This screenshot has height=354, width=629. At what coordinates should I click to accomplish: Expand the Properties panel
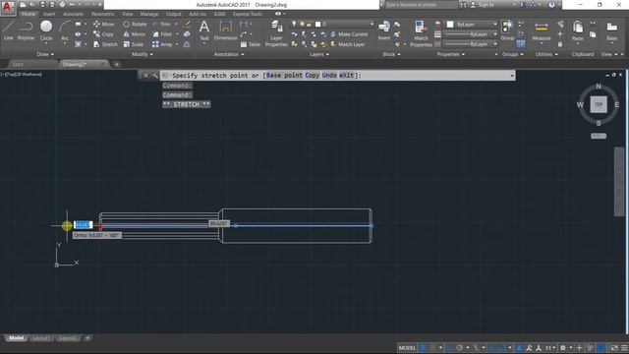pos(450,54)
